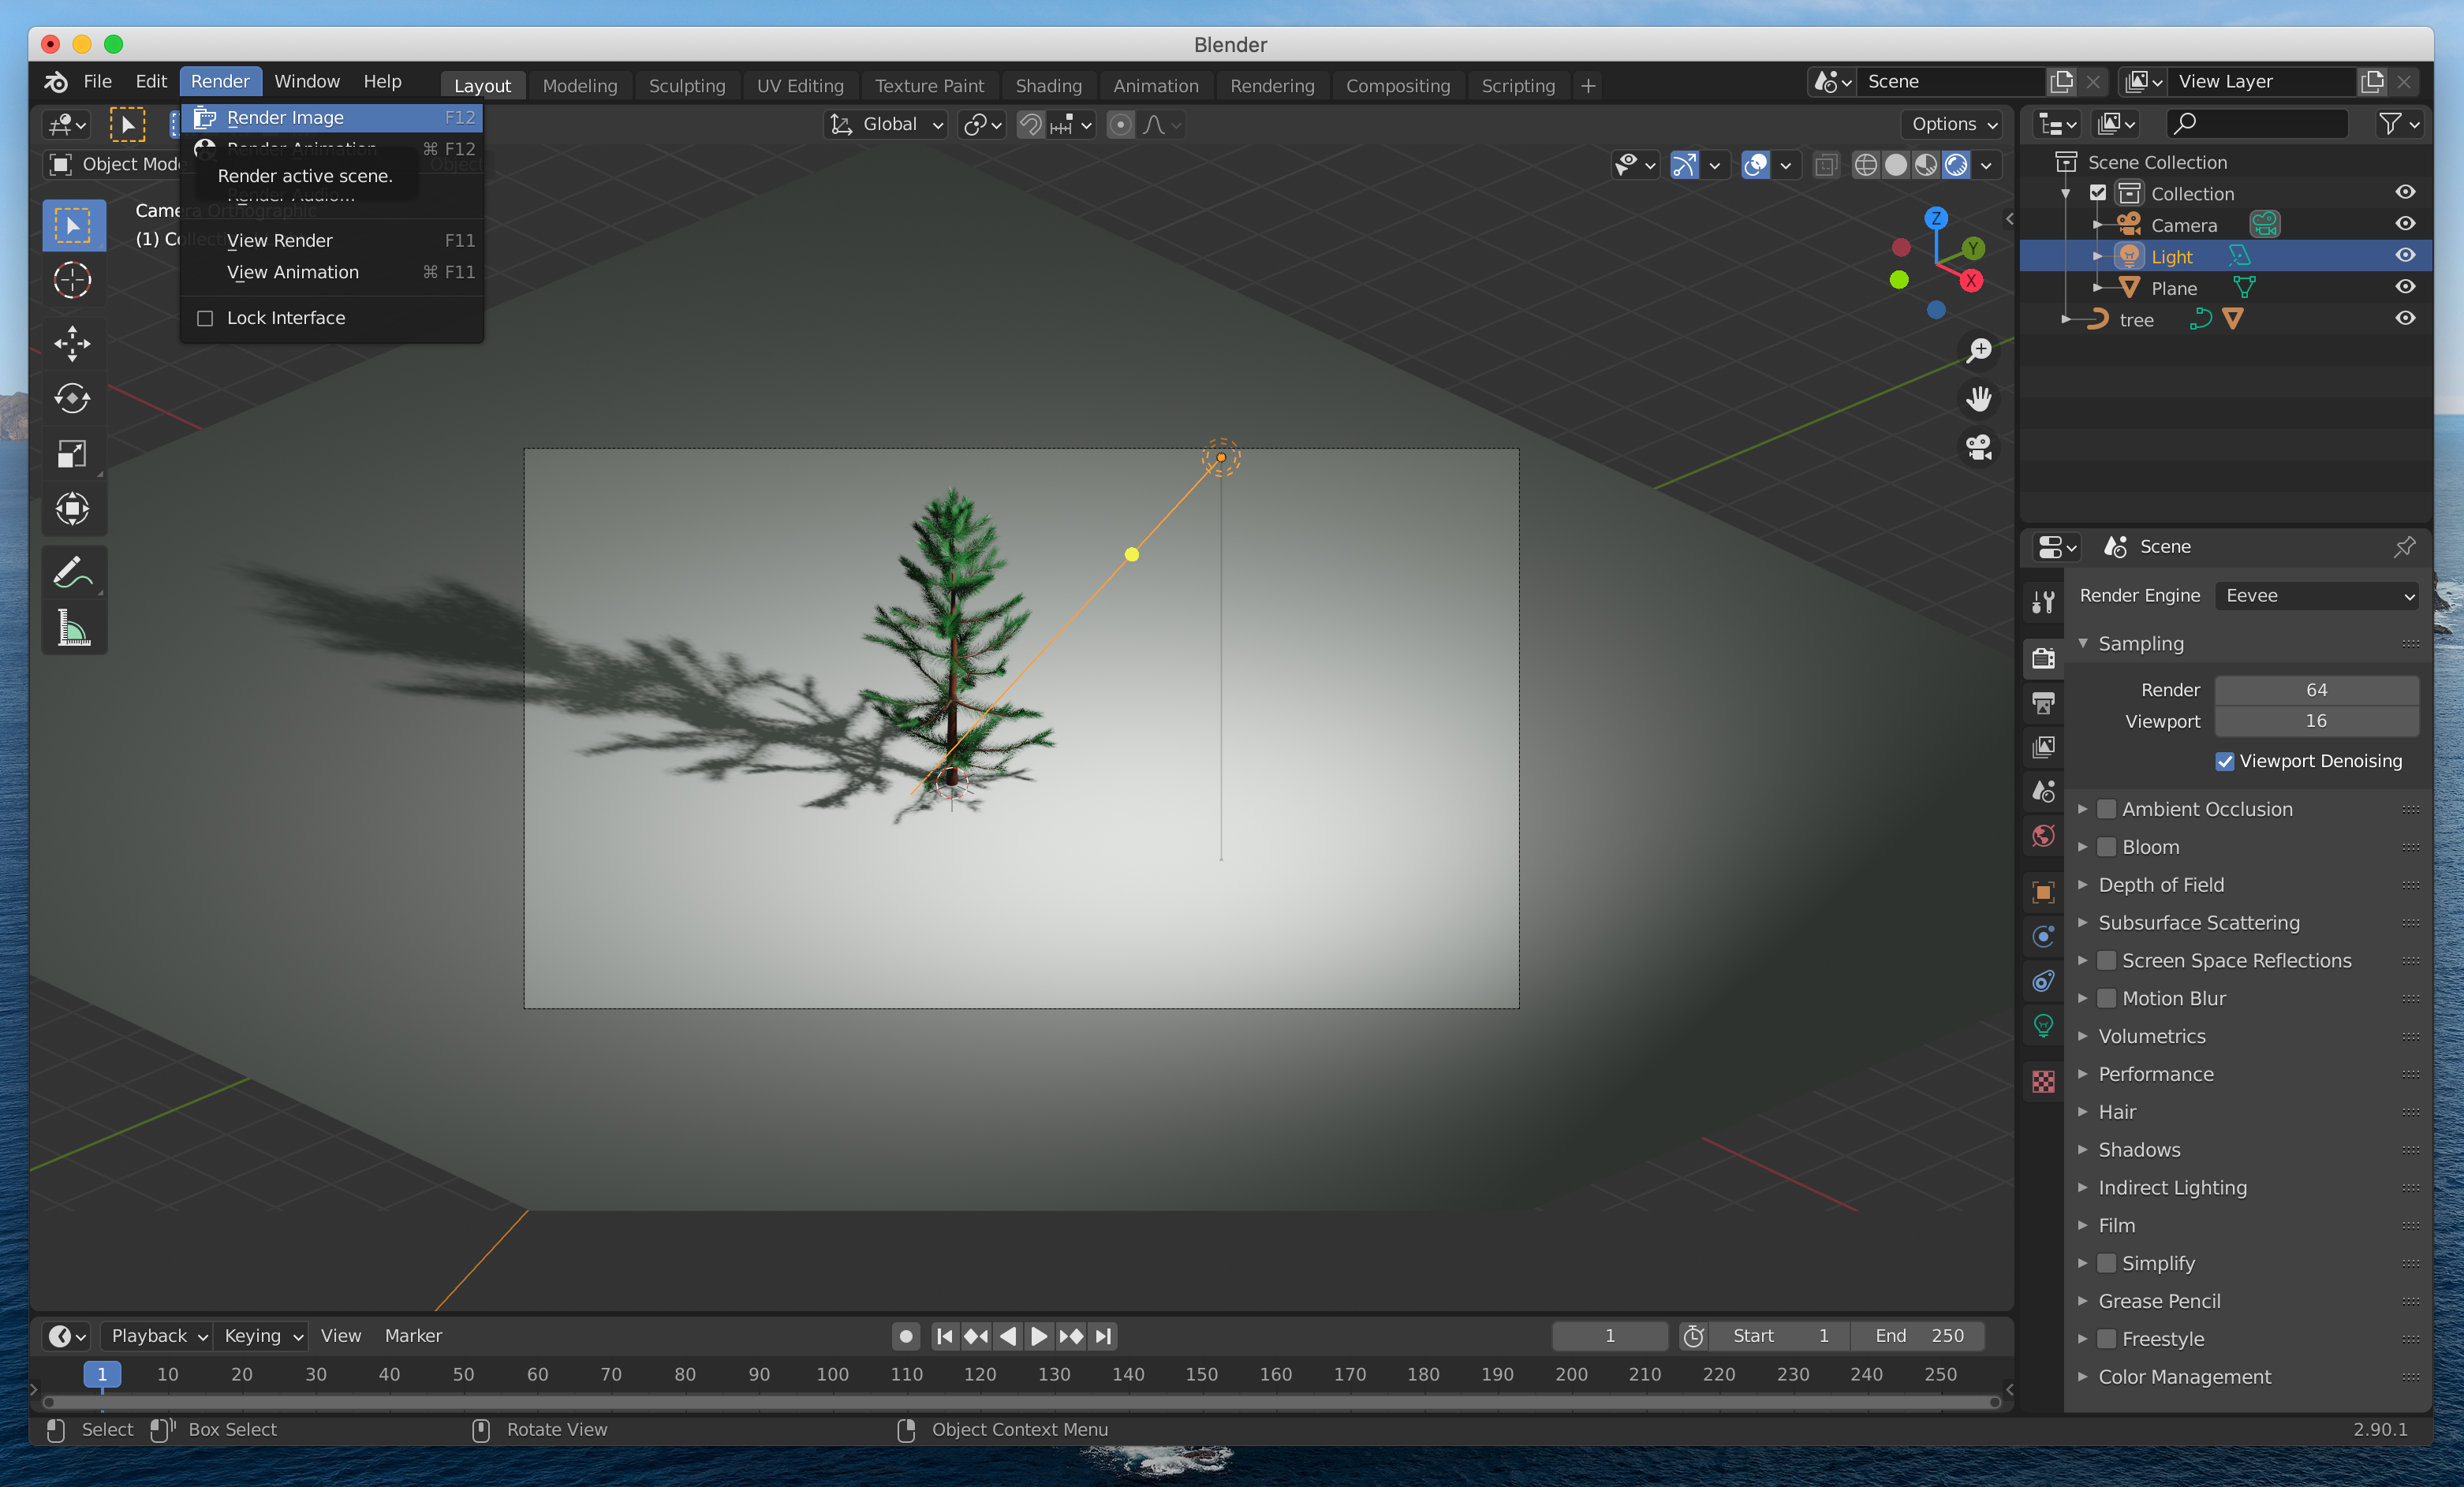Switch to the Shading workspace tab
2464x1487 pixels.
(1048, 86)
